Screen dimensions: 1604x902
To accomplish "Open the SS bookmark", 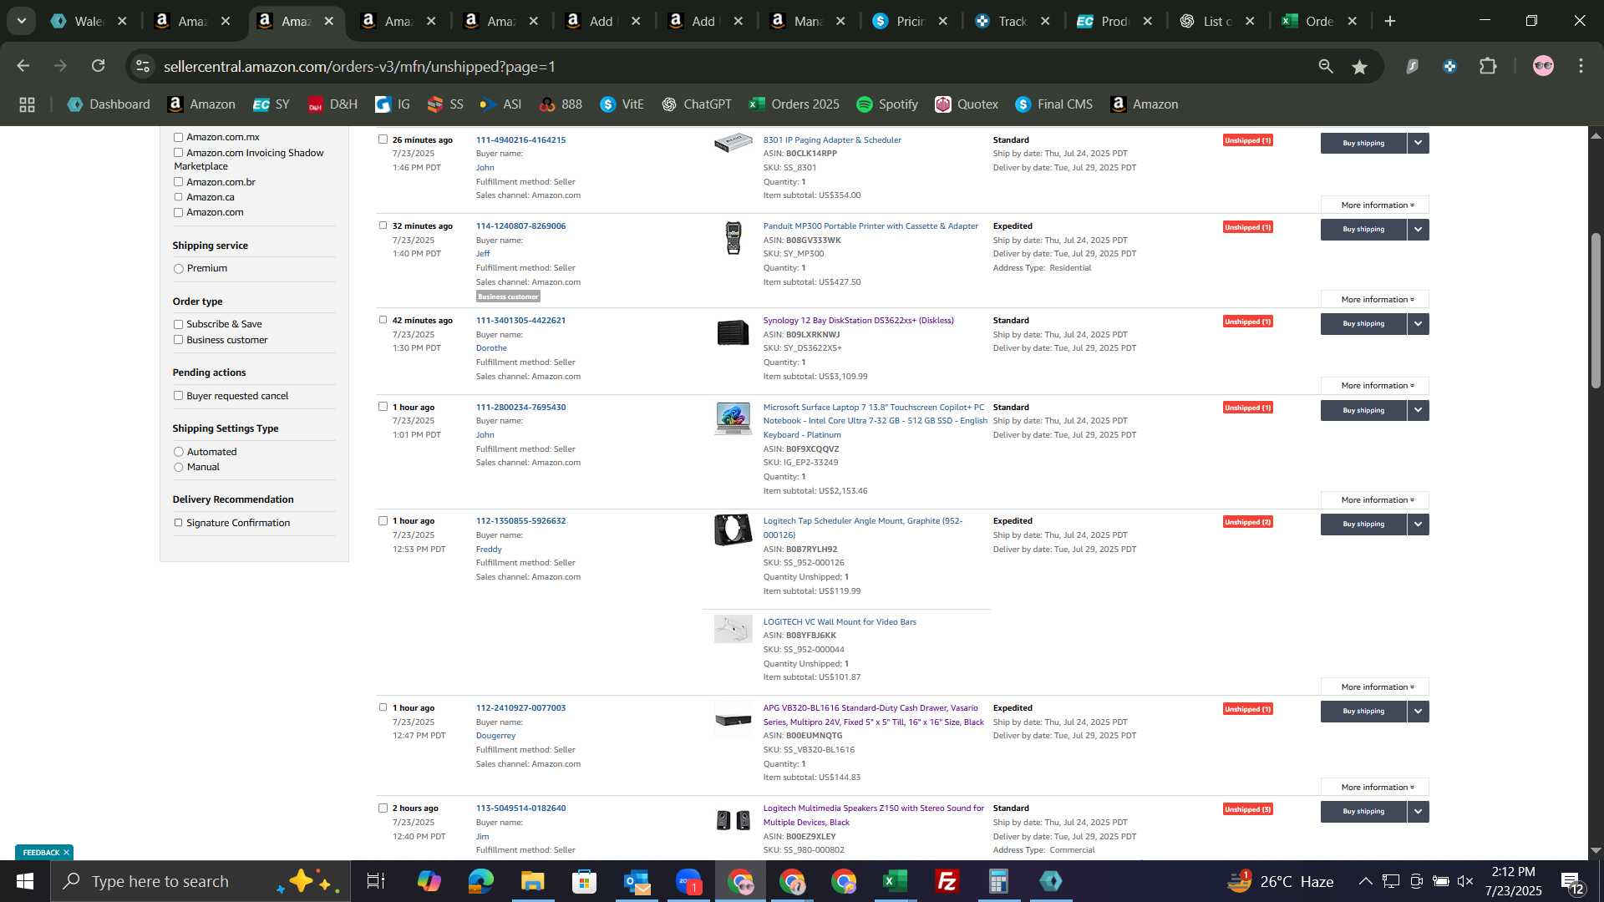I will click(445, 104).
